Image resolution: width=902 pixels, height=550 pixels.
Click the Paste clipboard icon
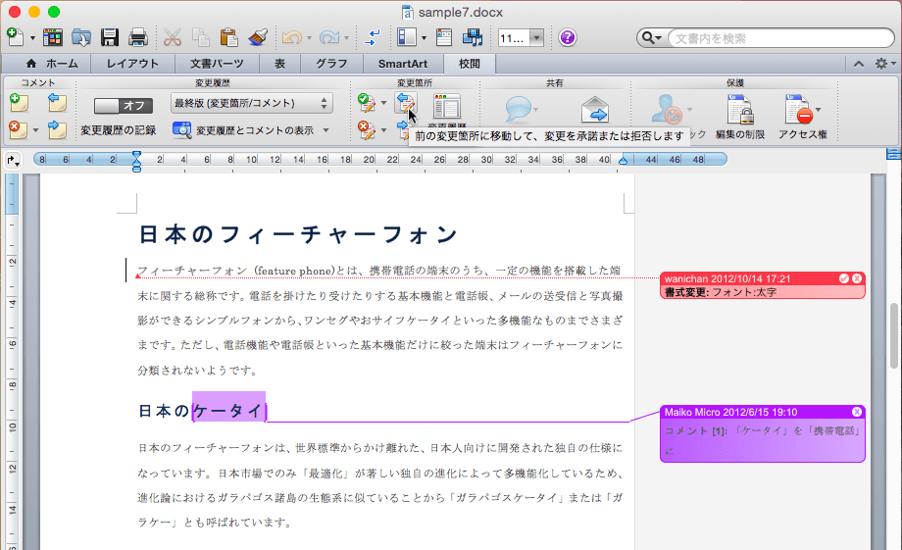point(229,38)
